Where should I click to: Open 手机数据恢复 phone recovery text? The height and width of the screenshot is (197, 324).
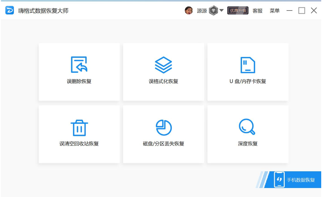(x=301, y=180)
